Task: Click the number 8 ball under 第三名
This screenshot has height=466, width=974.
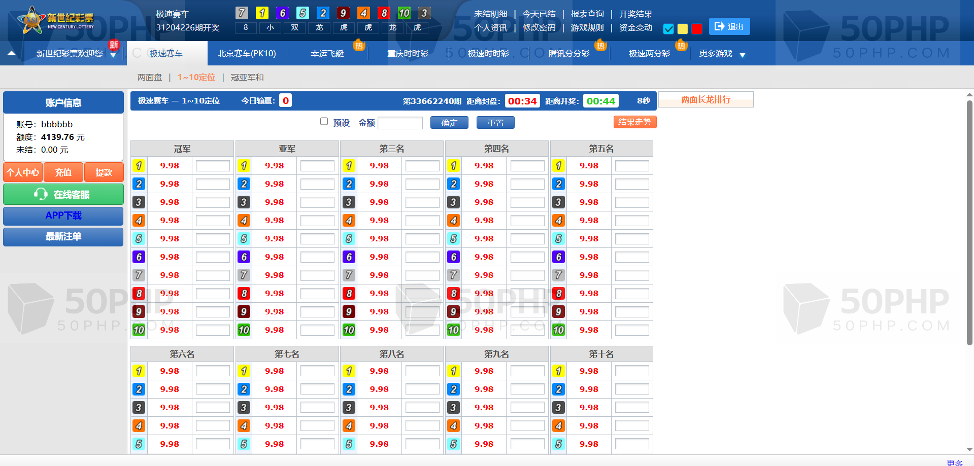Action: (x=349, y=294)
